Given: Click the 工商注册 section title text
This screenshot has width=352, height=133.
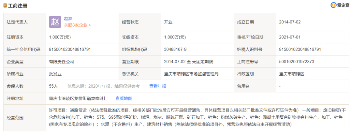Looking at the screenshot, I should (x=18, y=6).
